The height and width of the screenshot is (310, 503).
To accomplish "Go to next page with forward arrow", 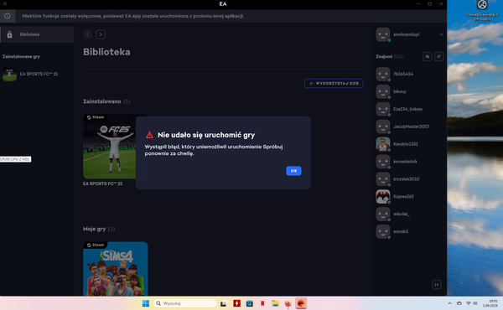I will click(x=101, y=34).
